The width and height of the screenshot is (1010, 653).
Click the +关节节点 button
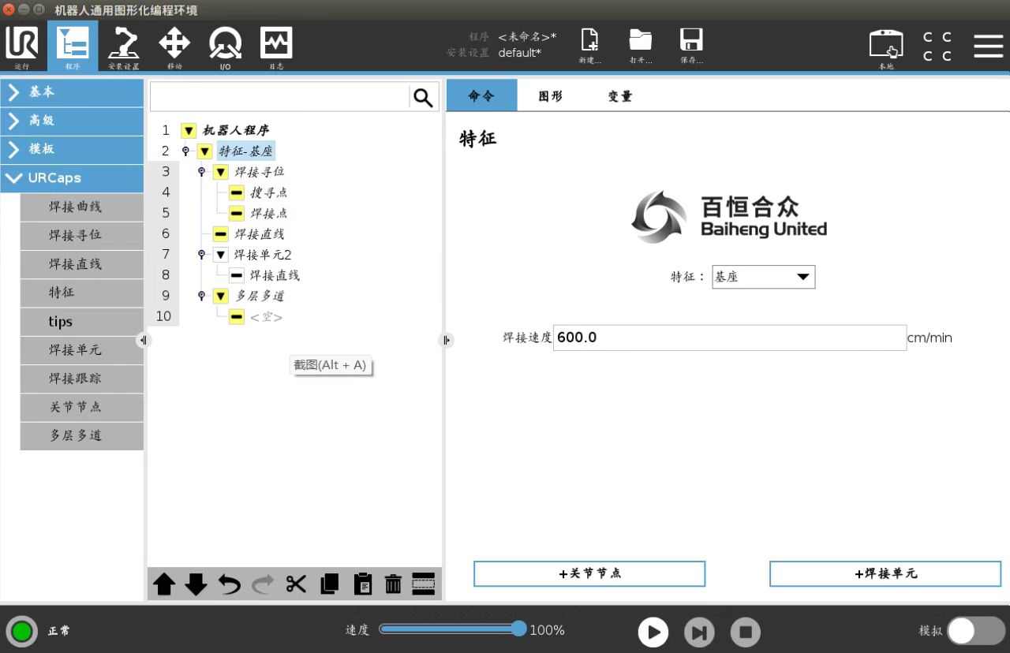pos(589,574)
